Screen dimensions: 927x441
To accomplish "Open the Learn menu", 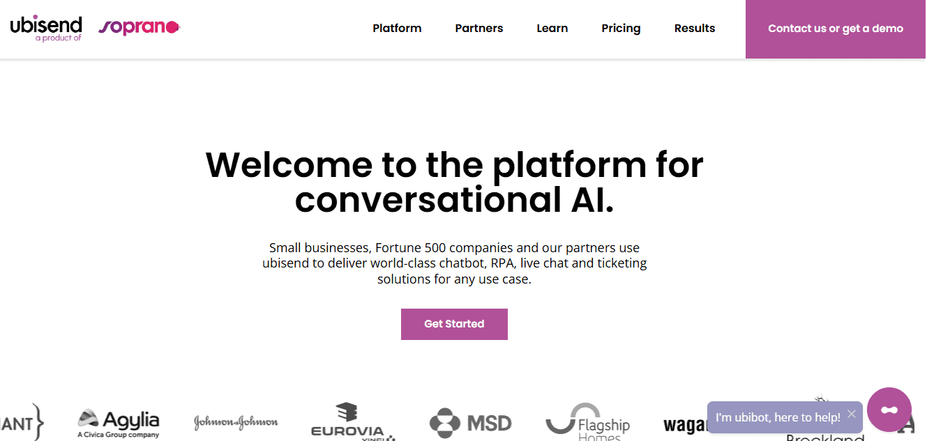I will [x=552, y=29].
